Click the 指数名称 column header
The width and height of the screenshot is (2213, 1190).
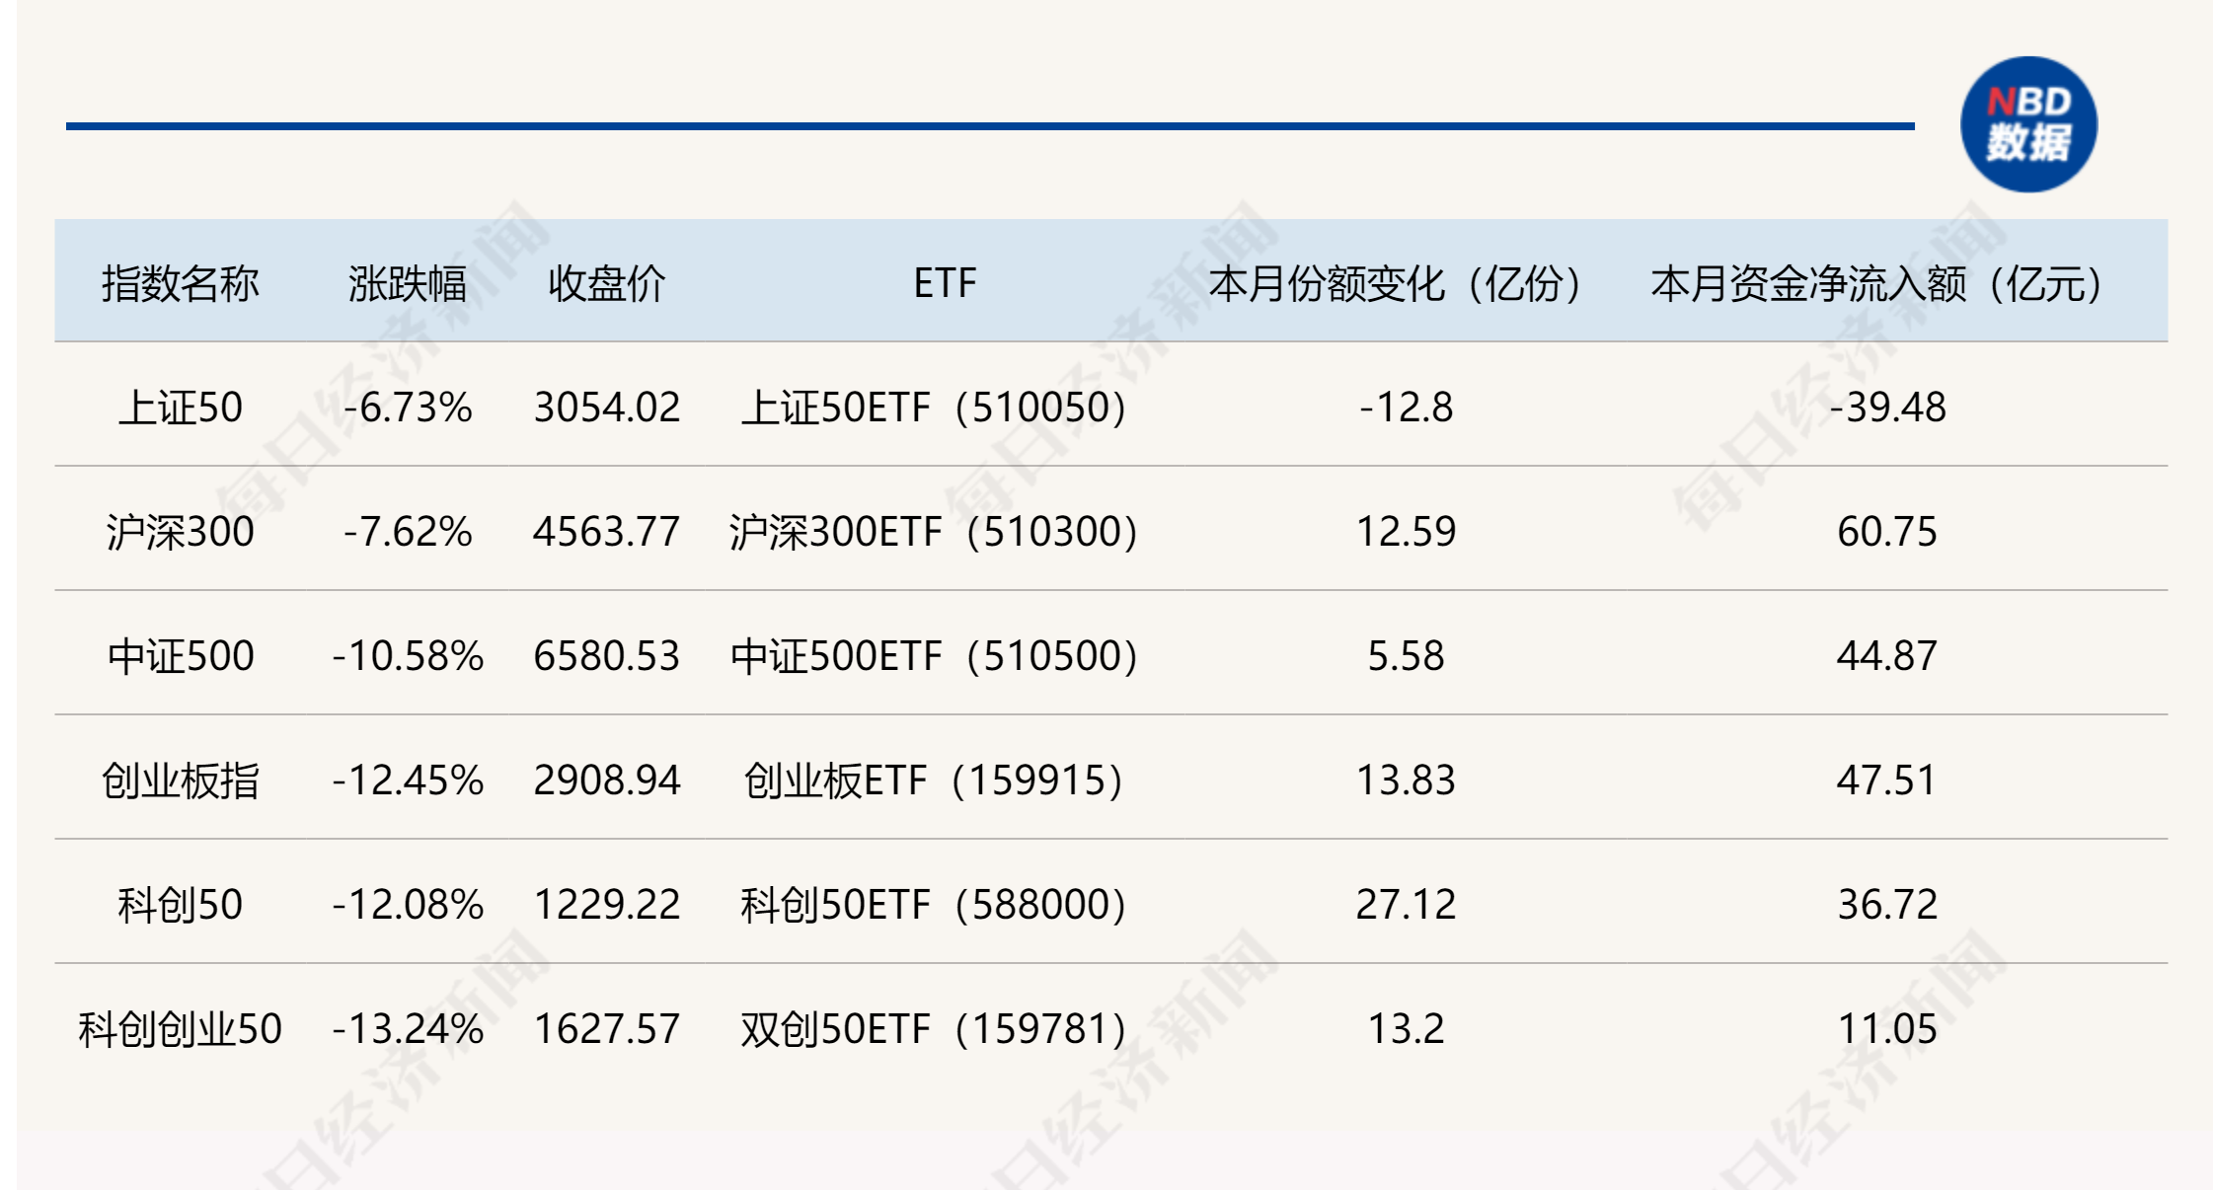(x=181, y=283)
